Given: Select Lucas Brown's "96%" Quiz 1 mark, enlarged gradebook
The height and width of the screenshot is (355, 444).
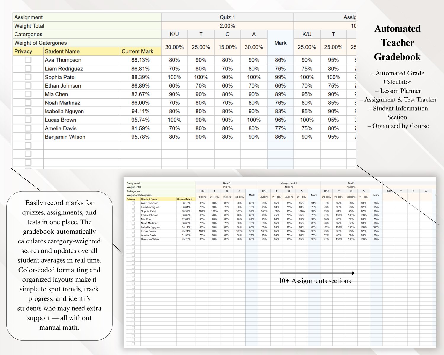Looking at the screenshot, I should point(280,120).
